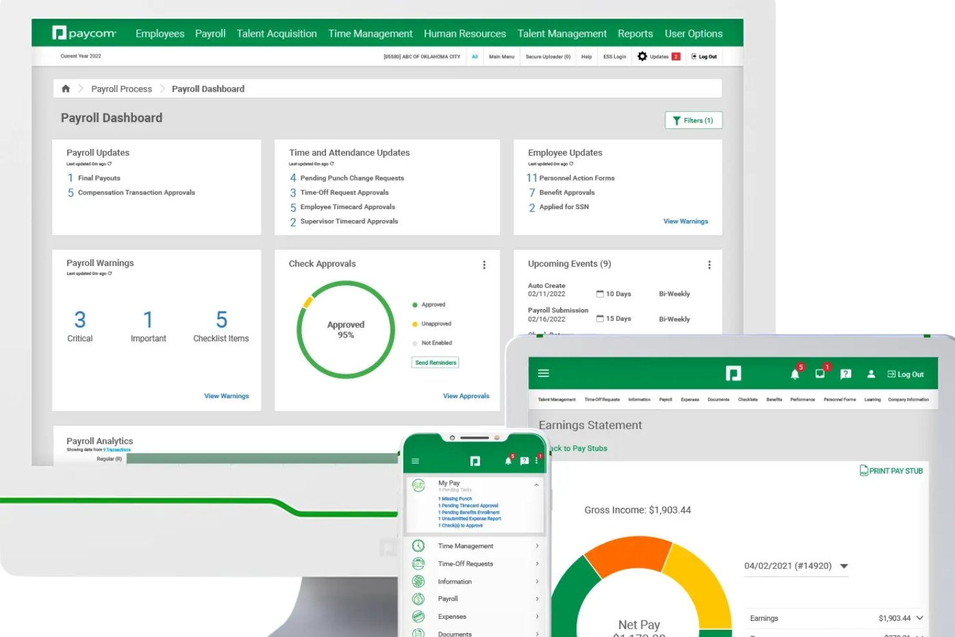
Task: Expand Time Management row chevron on phone
Action: tap(537, 546)
